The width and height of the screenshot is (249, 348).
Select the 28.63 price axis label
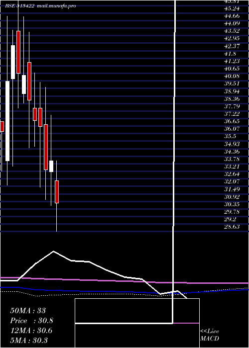(x=232, y=227)
